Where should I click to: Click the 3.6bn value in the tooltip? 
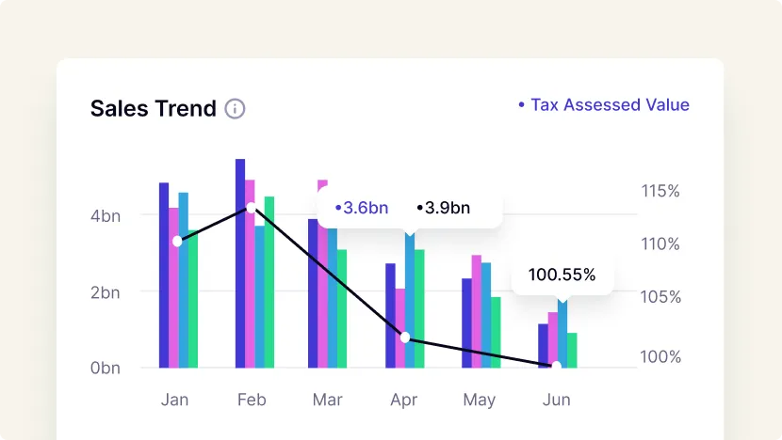pos(362,208)
